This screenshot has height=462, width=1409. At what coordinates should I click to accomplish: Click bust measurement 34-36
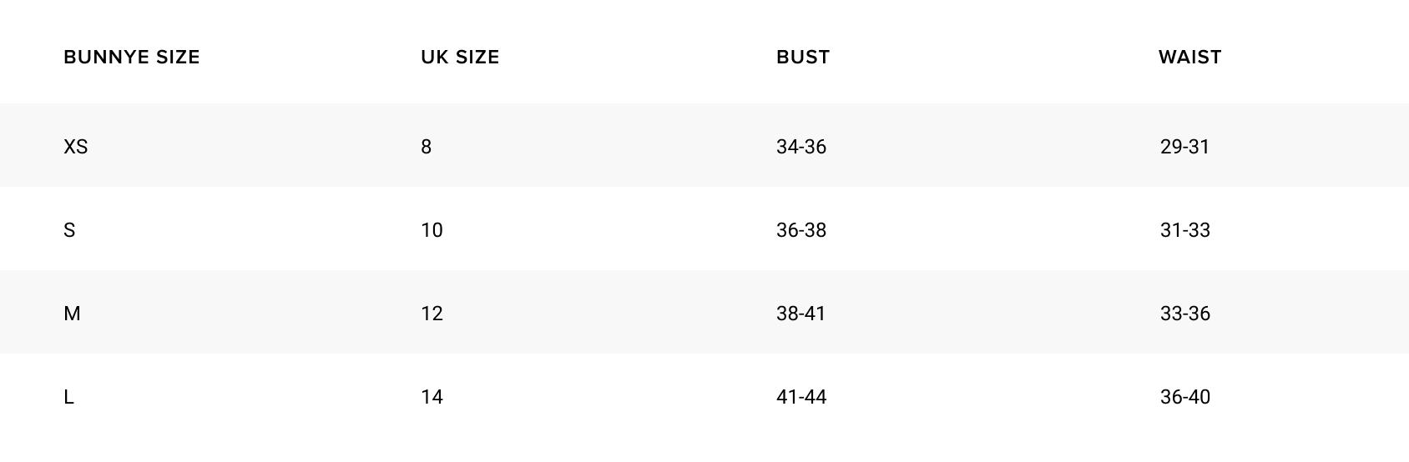(x=801, y=147)
